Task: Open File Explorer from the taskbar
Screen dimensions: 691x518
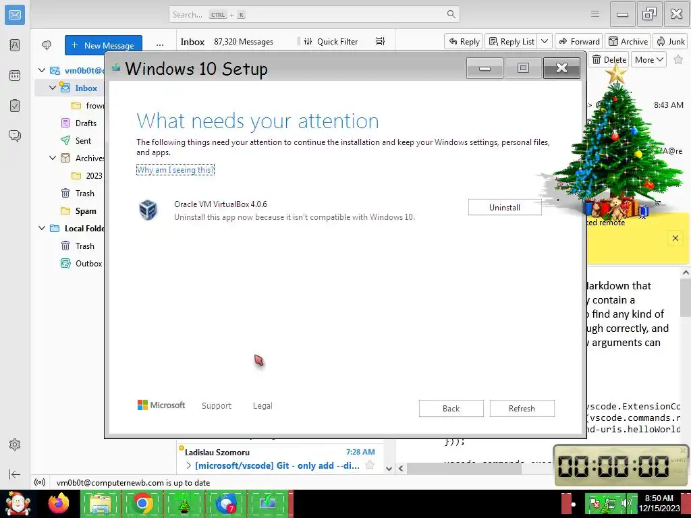Action: [101, 503]
